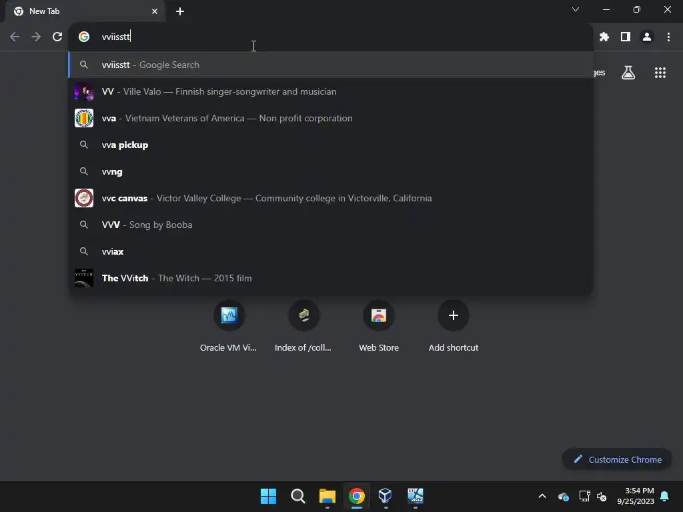Click the Ville Valo thumbnail image
This screenshot has width=683, height=512.
[84, 91]
